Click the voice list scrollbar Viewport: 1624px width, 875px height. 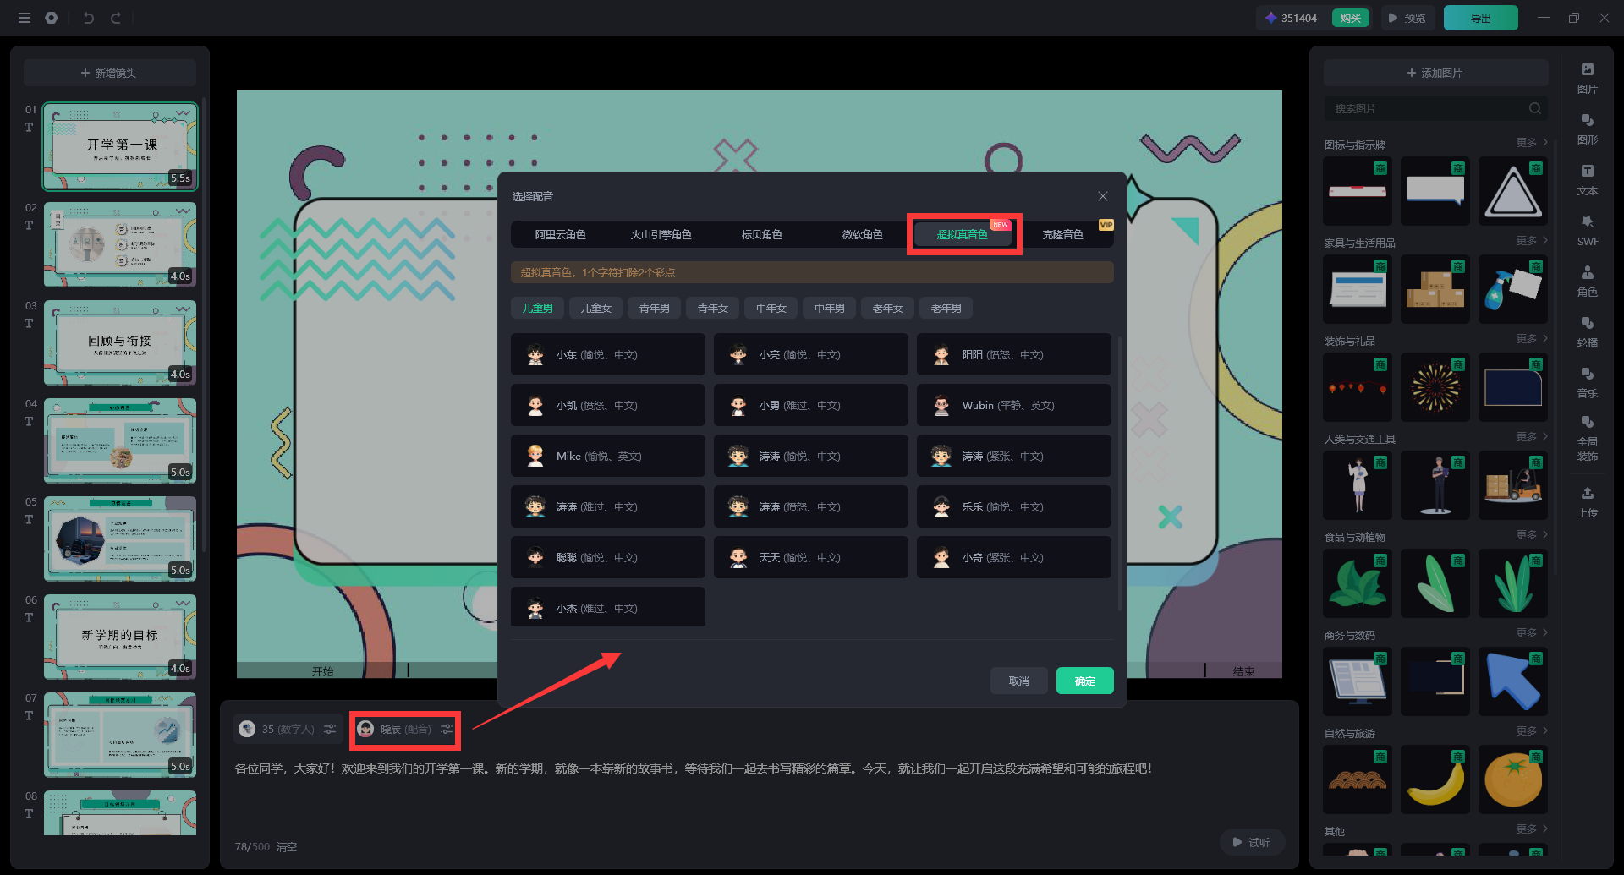coord(1120,473)
